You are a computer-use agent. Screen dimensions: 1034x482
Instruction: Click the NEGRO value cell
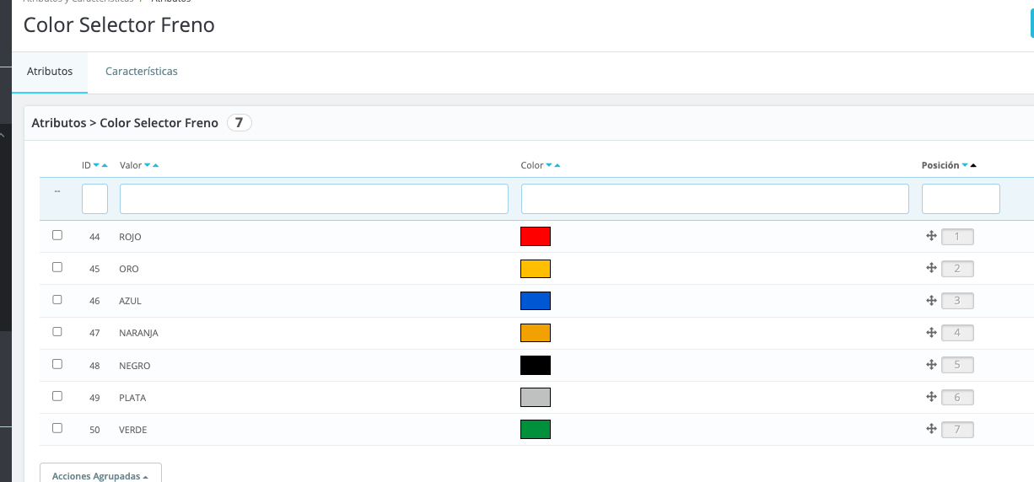(135, 366)
